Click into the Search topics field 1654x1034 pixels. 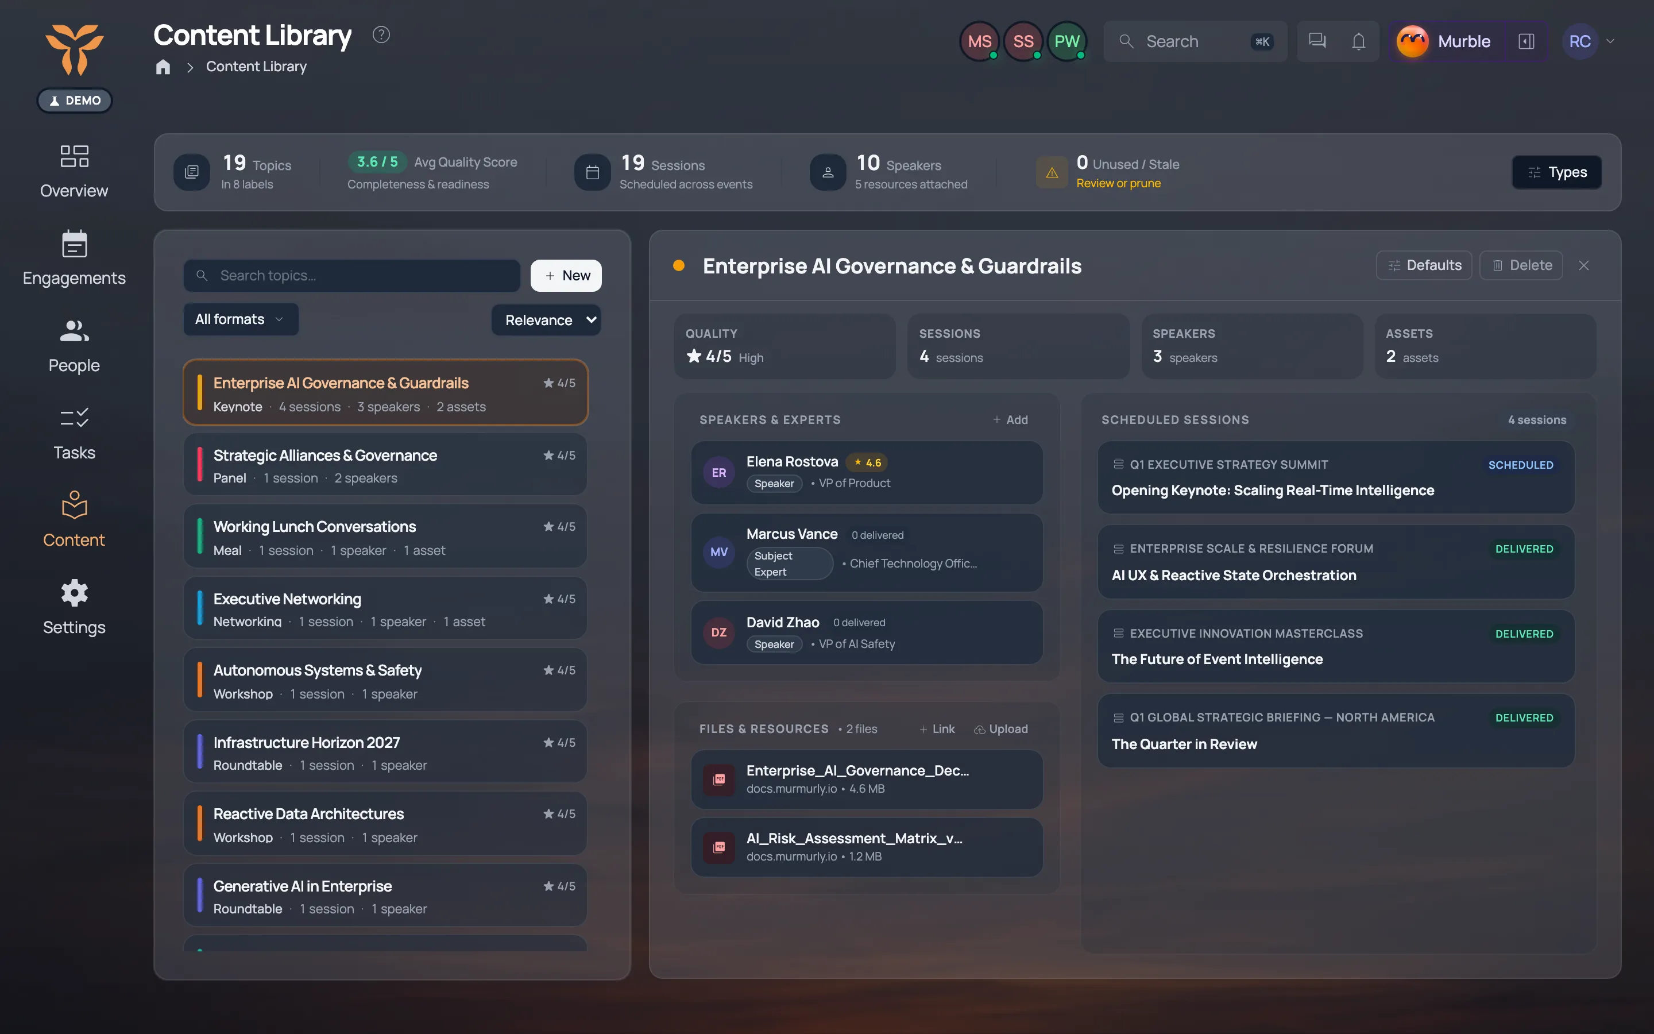352,276
